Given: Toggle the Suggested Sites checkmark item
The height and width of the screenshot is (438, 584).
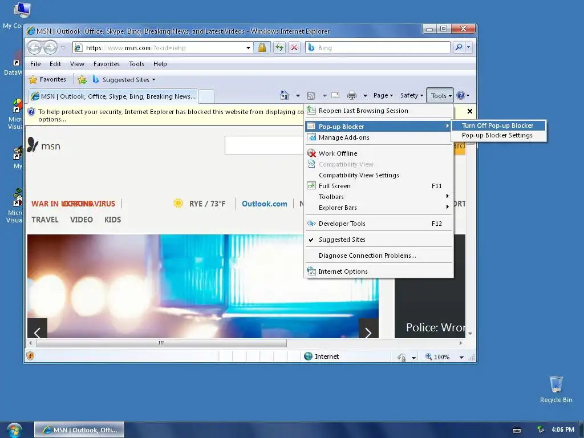Looking at the screenshot, I should [379, 240].
